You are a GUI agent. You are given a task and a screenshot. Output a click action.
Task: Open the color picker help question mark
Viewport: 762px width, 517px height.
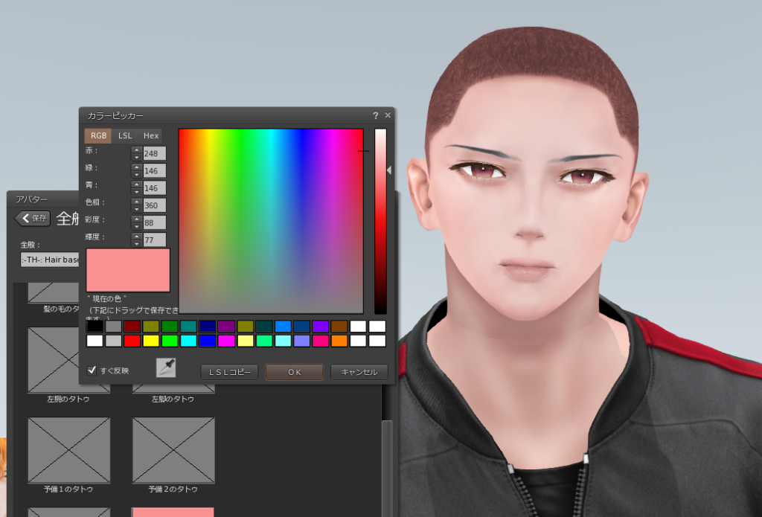376,116
